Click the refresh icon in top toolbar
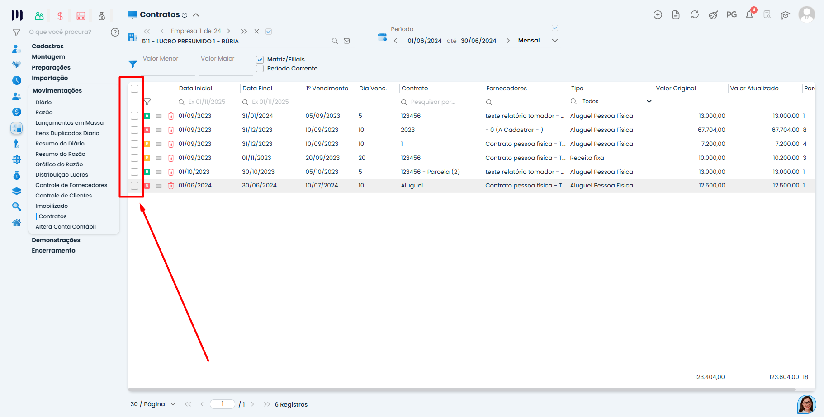Screen dimensions: 824x417 695,15
